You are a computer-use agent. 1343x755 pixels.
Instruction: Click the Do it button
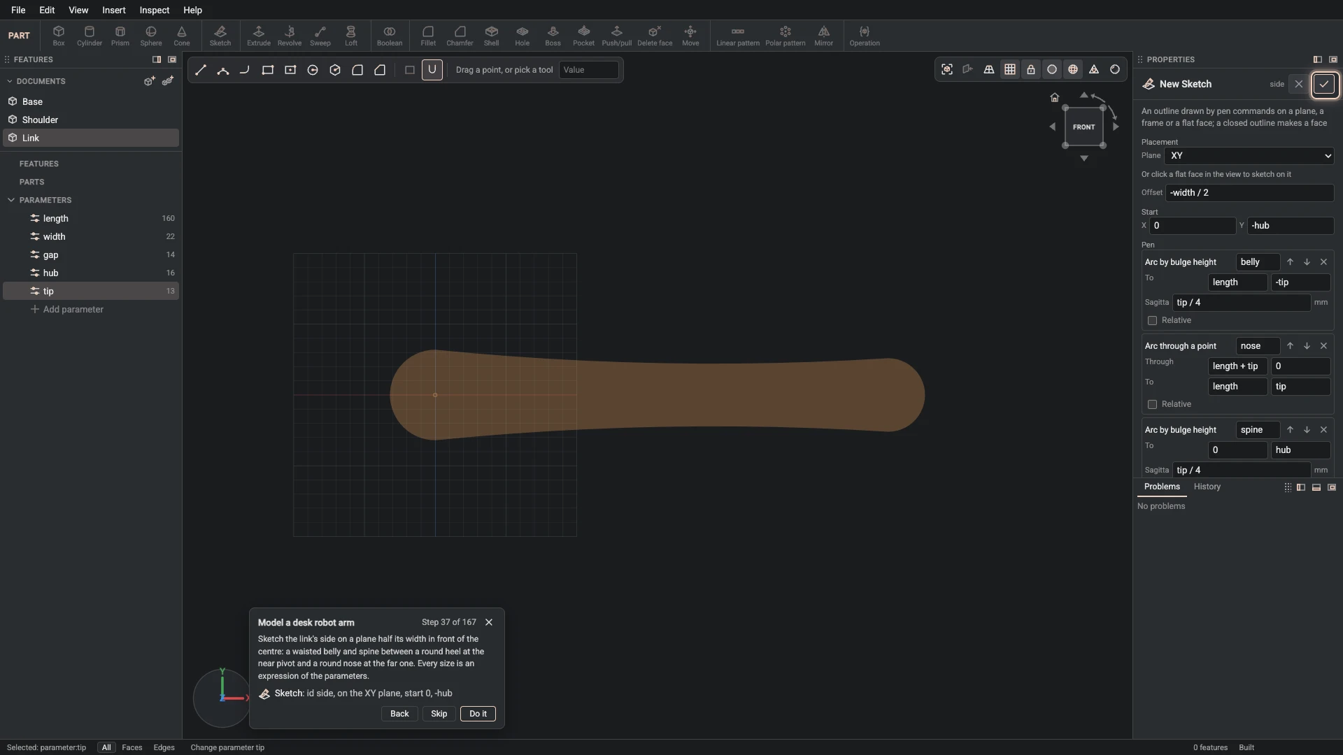tap(478, 714)
